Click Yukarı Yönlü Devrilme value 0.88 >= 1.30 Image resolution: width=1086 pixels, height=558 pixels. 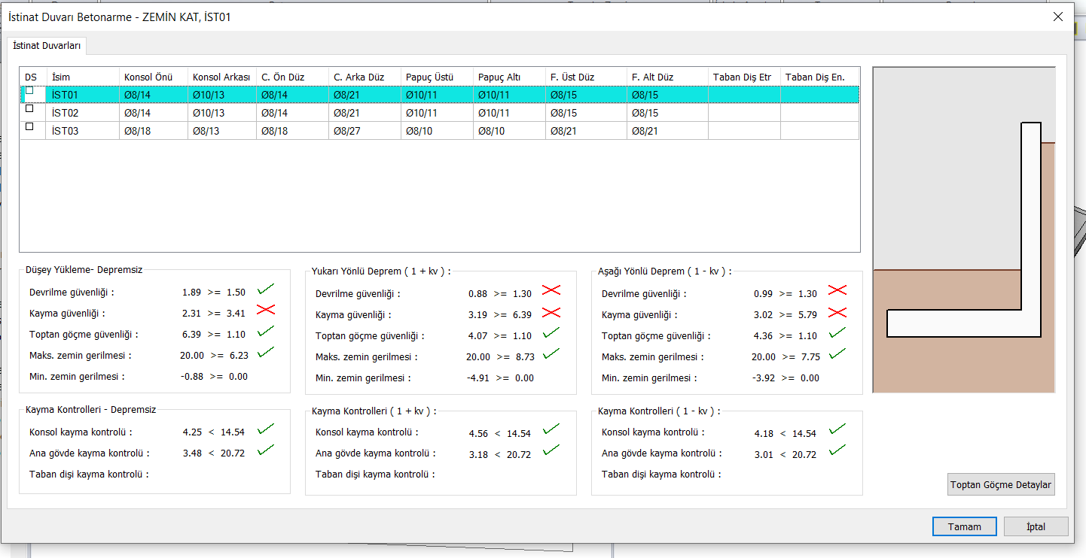click(500, 294)
